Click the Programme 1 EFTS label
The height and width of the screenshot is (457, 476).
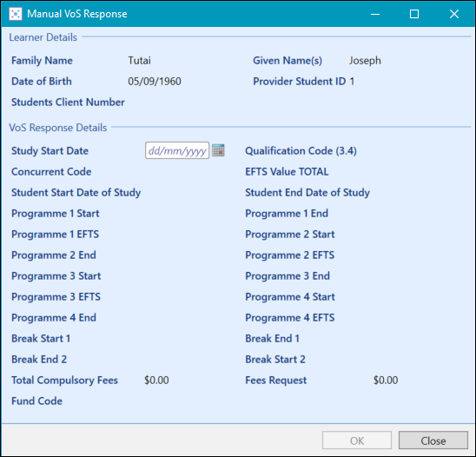(x=56, y=235)
